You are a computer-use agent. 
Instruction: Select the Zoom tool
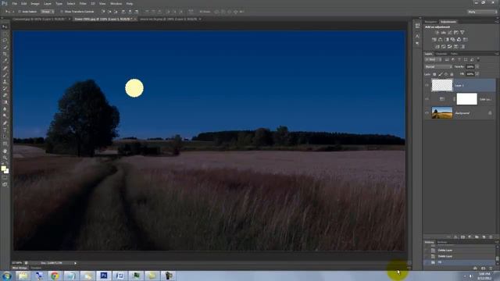(5, 157)
